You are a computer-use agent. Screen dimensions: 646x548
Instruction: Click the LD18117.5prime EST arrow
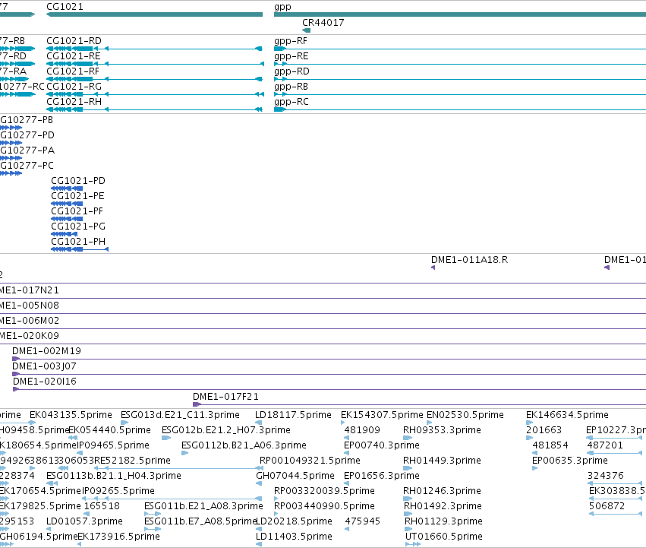(x=259, y=423)
